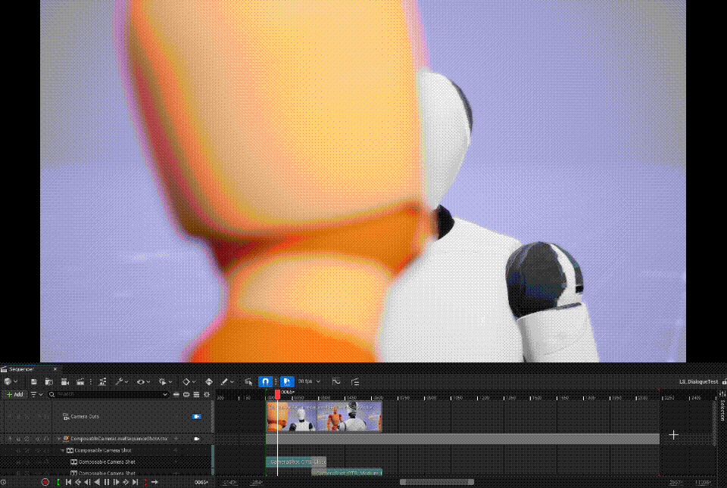Jump to the next key
The image size is (727, 488).
126,482
